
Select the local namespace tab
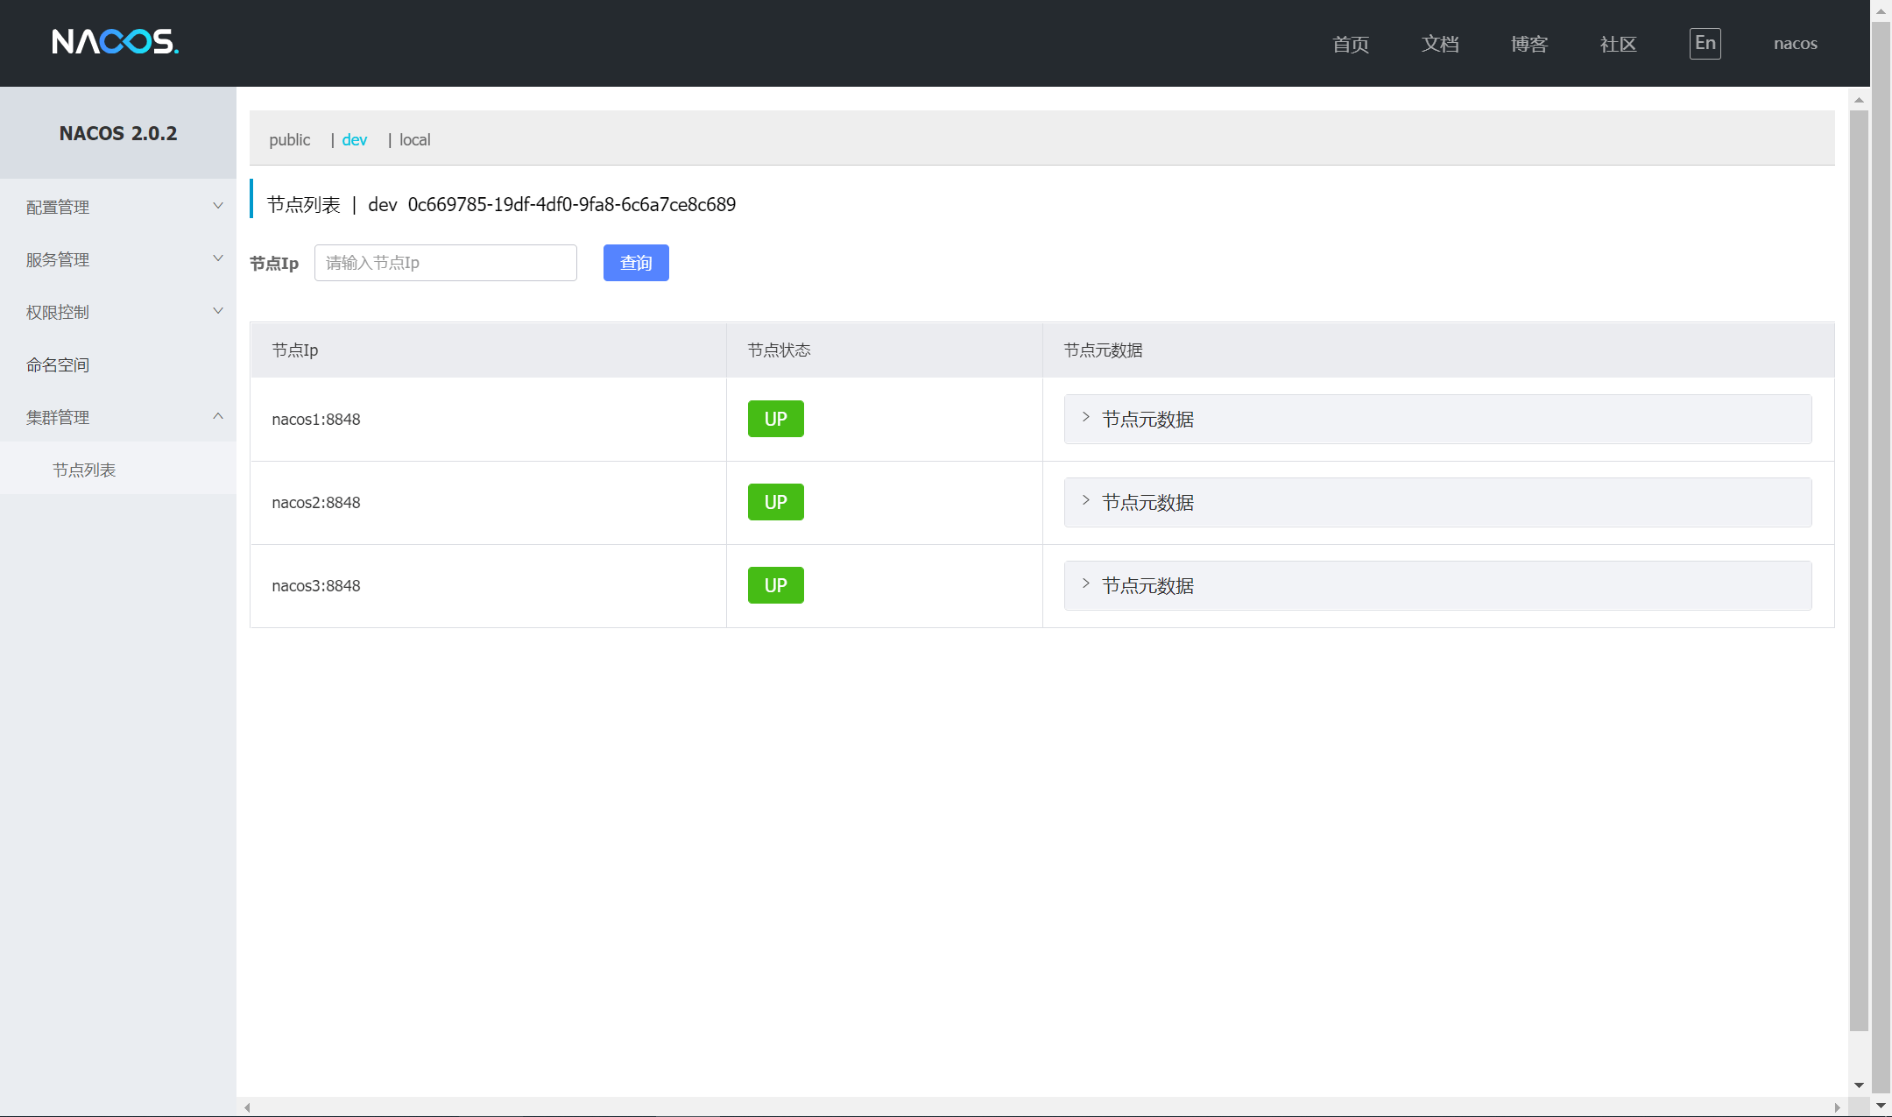(x=415, y=139)
